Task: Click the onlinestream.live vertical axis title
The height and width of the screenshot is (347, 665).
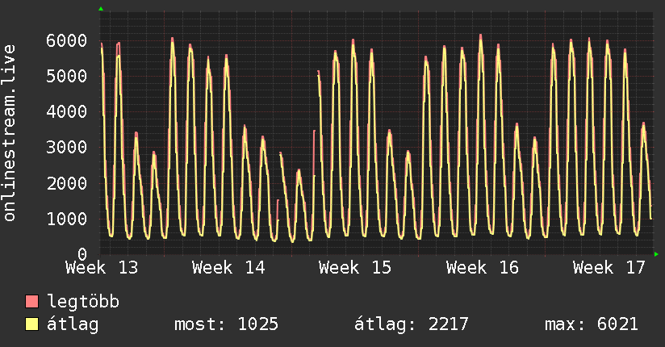Action: point(10,133)
